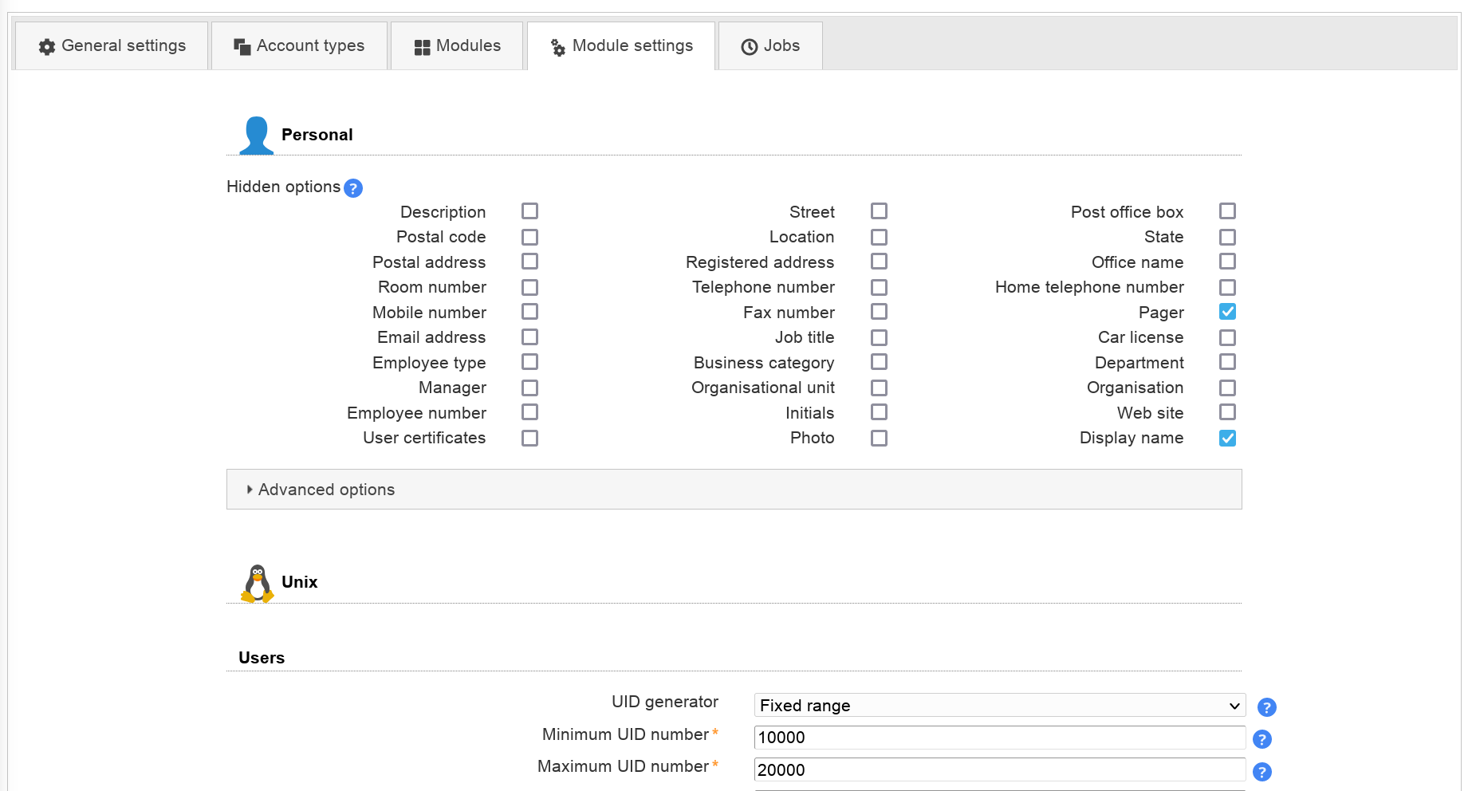Tick the Photo checkbox

[879, 438]
